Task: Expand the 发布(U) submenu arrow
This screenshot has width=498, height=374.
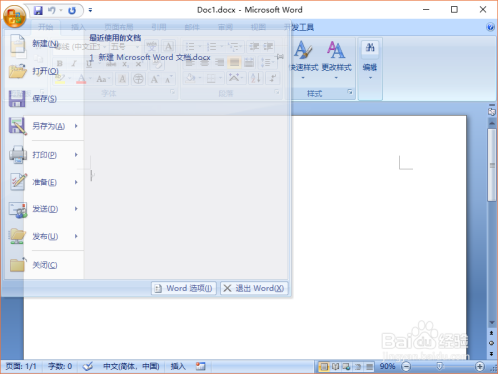Action: pos(76,236)
